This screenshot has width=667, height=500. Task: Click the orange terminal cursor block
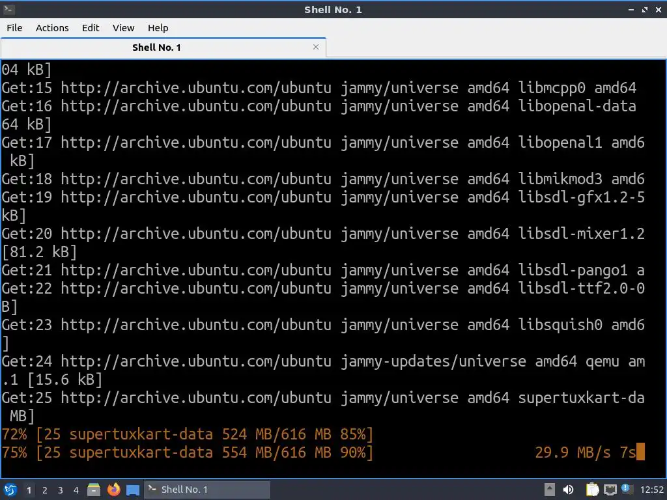(x=641, y=452)
